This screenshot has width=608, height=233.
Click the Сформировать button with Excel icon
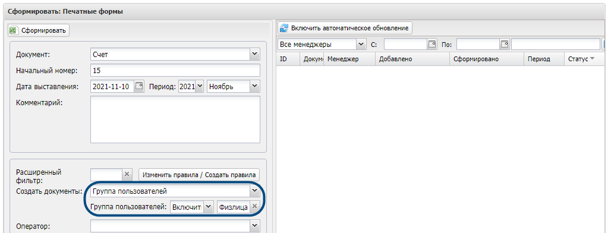click(39, 30)
